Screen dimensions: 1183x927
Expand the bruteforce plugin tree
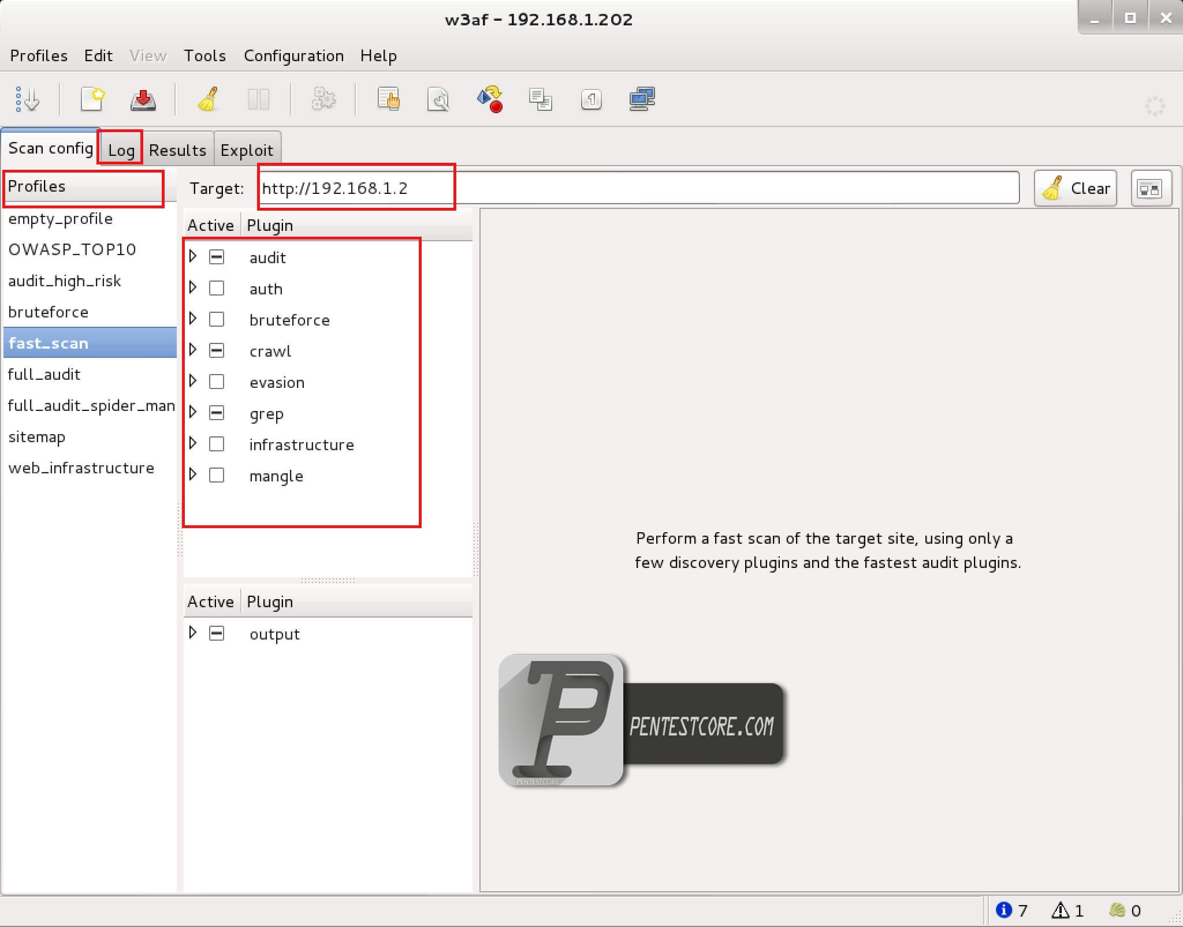[193, 318]
